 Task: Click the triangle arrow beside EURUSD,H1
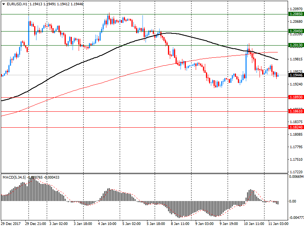pos(3,4)
